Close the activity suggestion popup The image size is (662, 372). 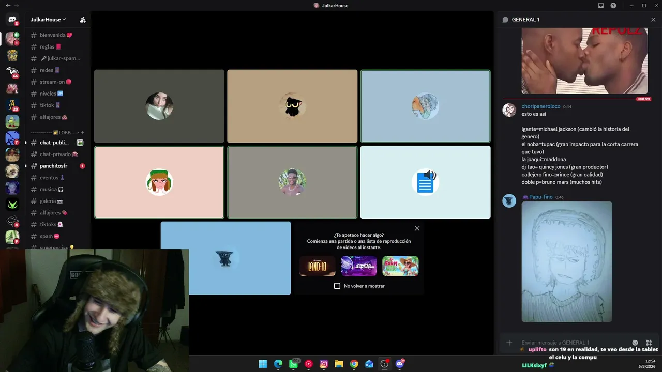point(417,228)
